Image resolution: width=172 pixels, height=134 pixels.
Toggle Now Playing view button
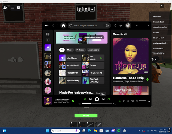pyautogui.click(x=120, y=101)
